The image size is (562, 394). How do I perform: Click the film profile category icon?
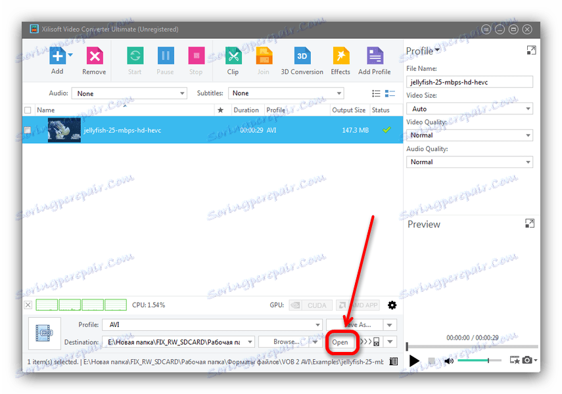[x=45, y=333]
